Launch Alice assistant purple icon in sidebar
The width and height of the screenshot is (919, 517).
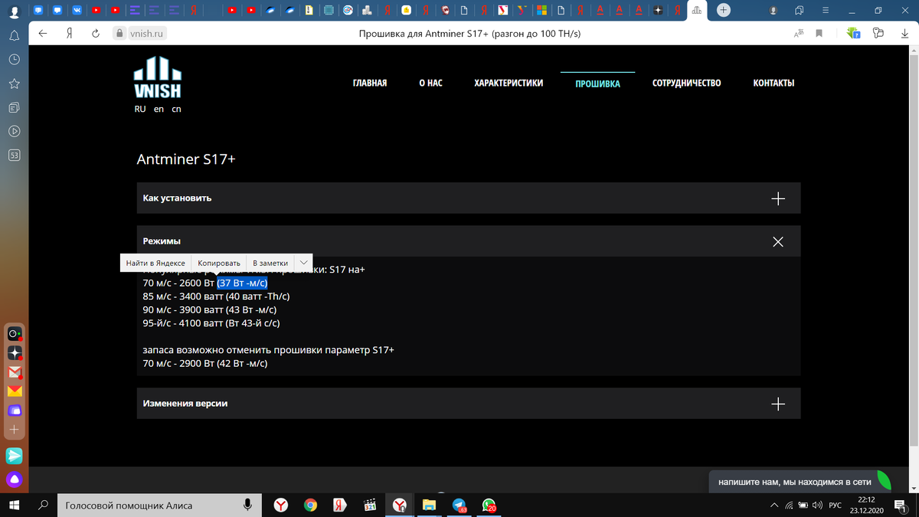tap(15, 480)
